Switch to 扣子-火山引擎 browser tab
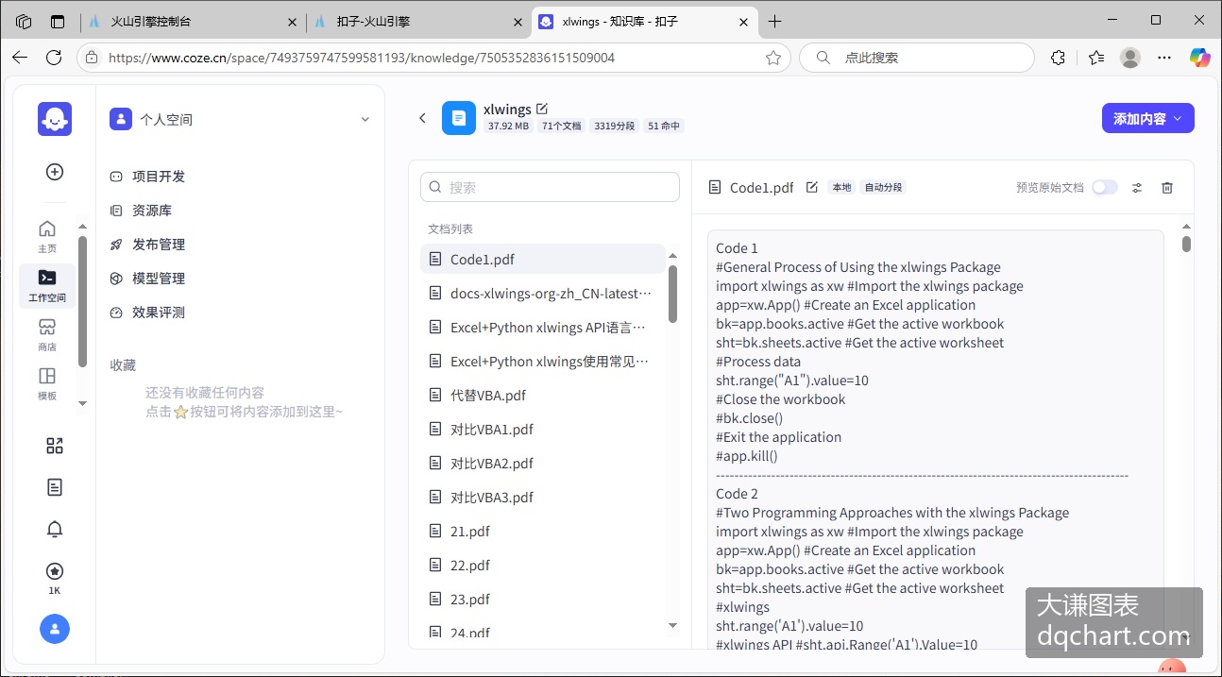The image size is (1222, 677). (x=419, y=21)
